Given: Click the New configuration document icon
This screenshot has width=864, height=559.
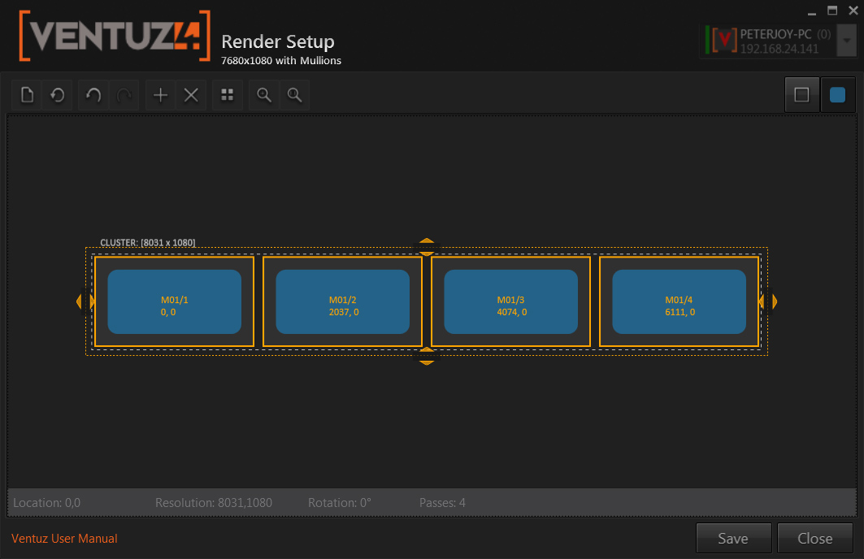Looking at the screenshot, I should 27,95.
